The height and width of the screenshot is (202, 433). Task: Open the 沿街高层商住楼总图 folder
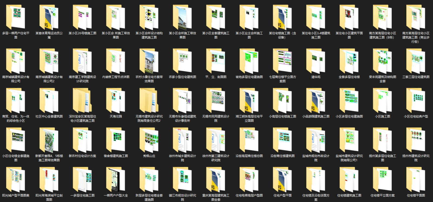249,140
